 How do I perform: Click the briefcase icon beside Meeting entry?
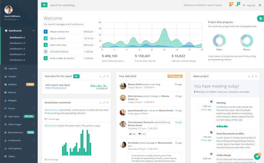211,101
